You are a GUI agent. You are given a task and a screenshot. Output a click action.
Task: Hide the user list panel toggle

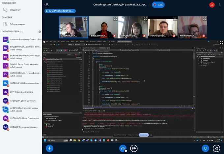46,5
